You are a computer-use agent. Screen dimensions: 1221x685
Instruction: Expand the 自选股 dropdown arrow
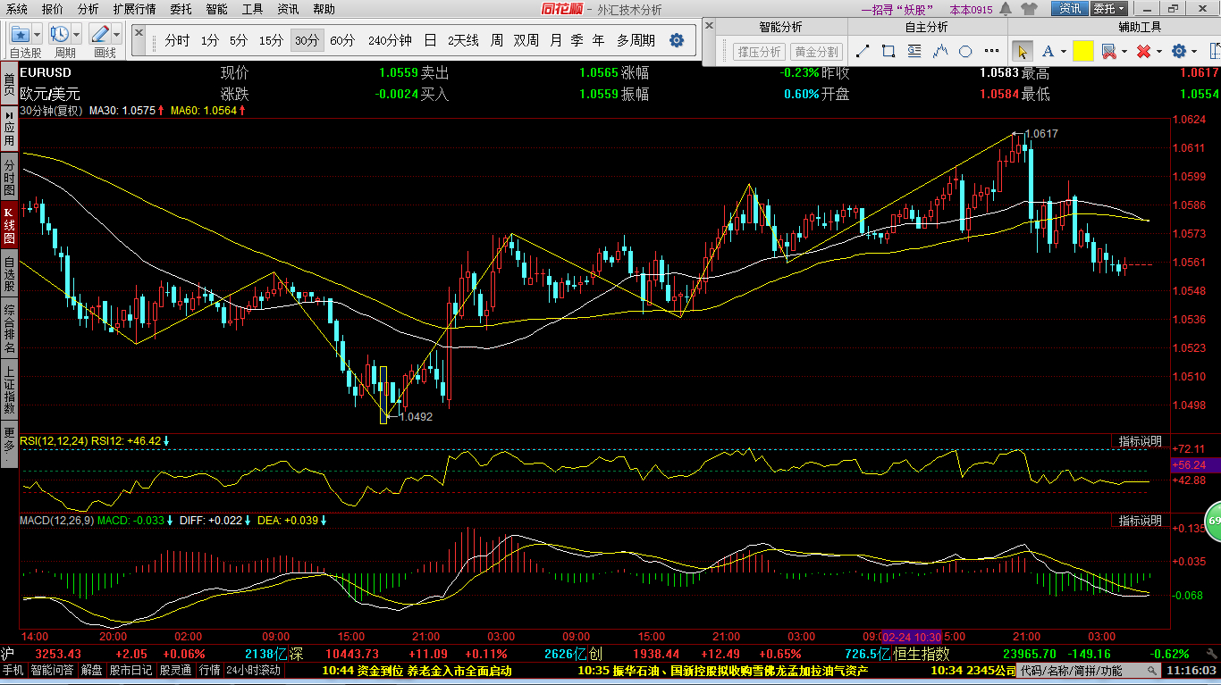[37, 35]
